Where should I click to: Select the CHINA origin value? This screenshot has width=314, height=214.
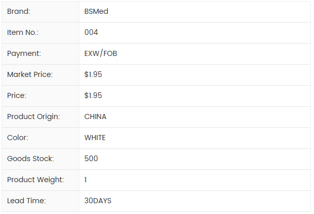[x=95, y=116]
